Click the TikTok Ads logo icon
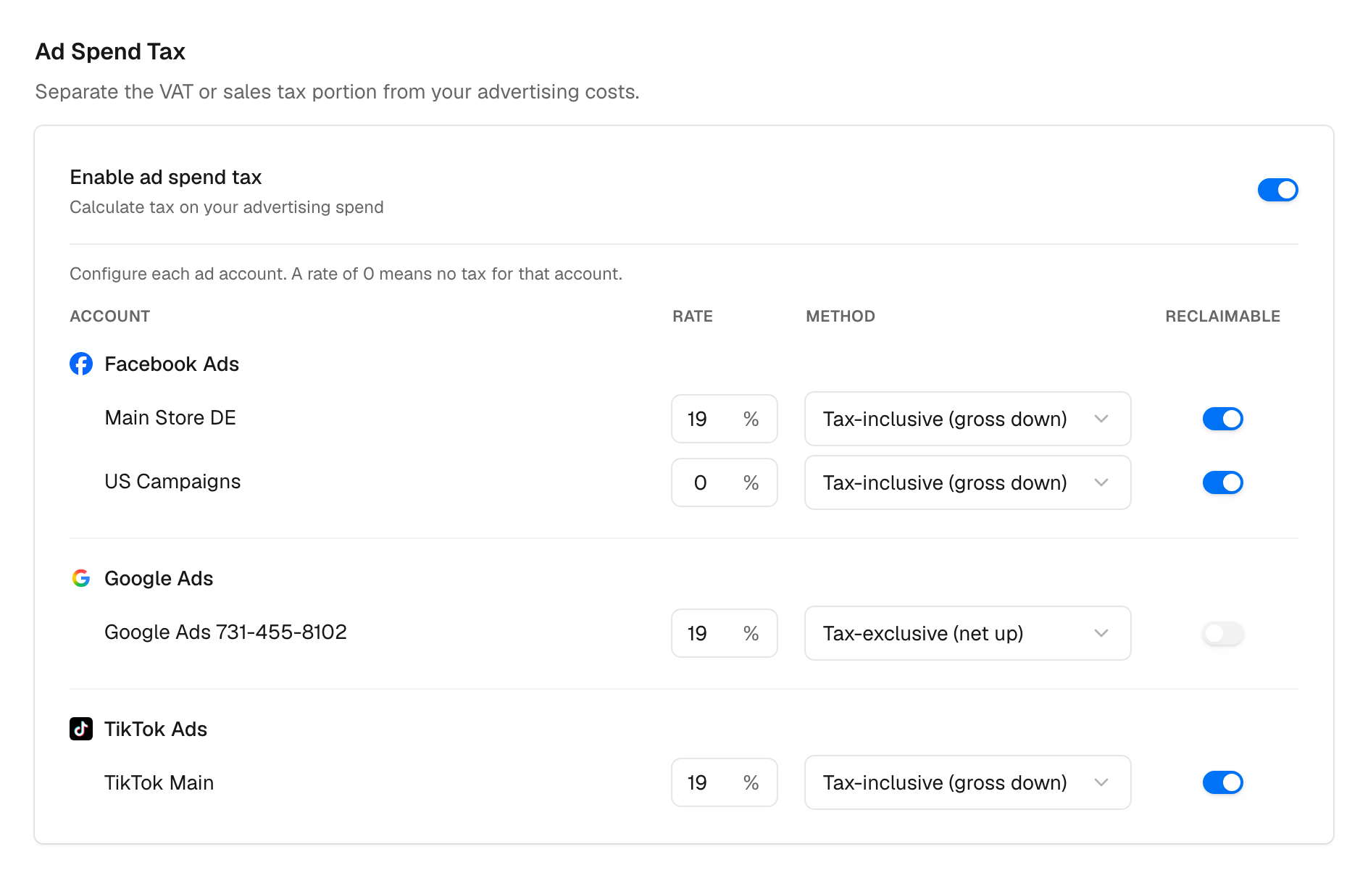 click(x=81, y=729)
